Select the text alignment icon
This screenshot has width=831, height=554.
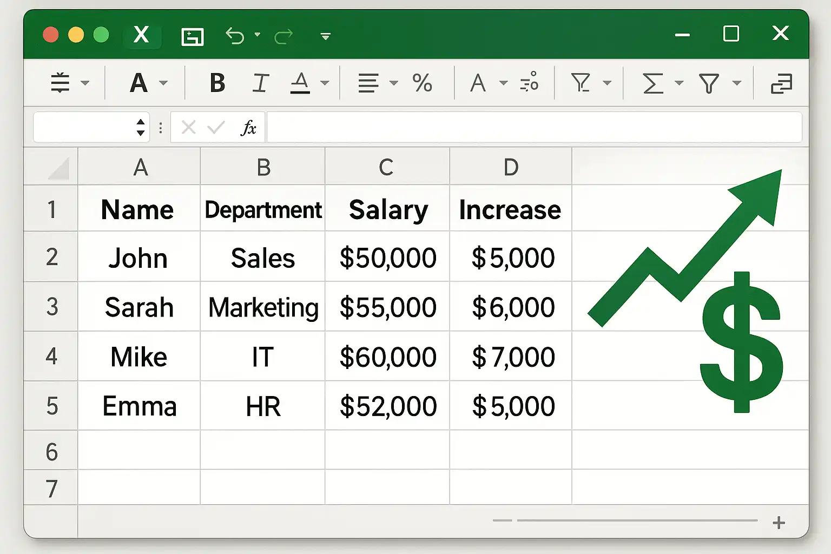(x=368, y=83)
